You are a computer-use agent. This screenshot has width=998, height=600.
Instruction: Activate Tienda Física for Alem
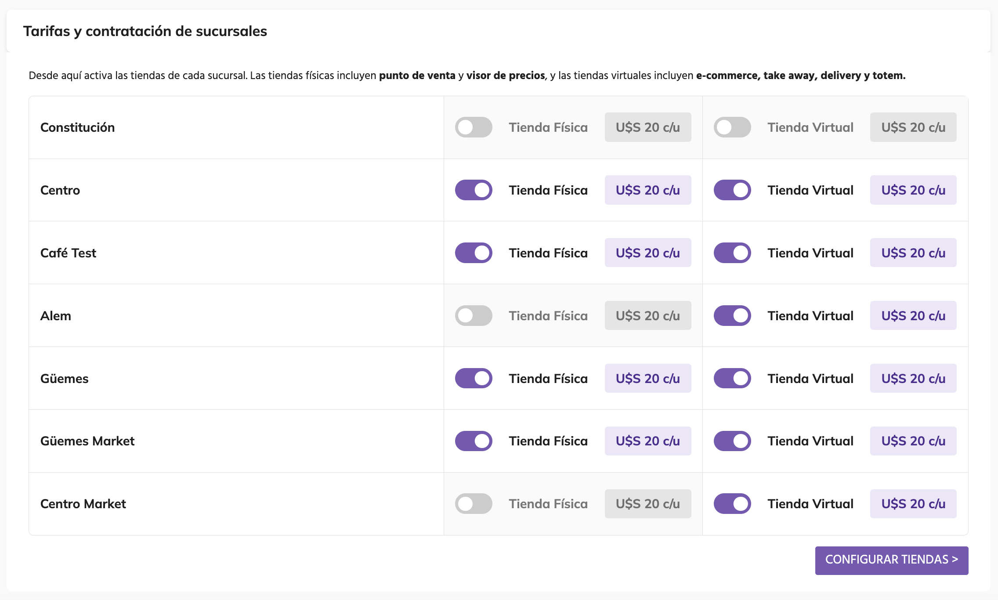(x=474, y=316)
